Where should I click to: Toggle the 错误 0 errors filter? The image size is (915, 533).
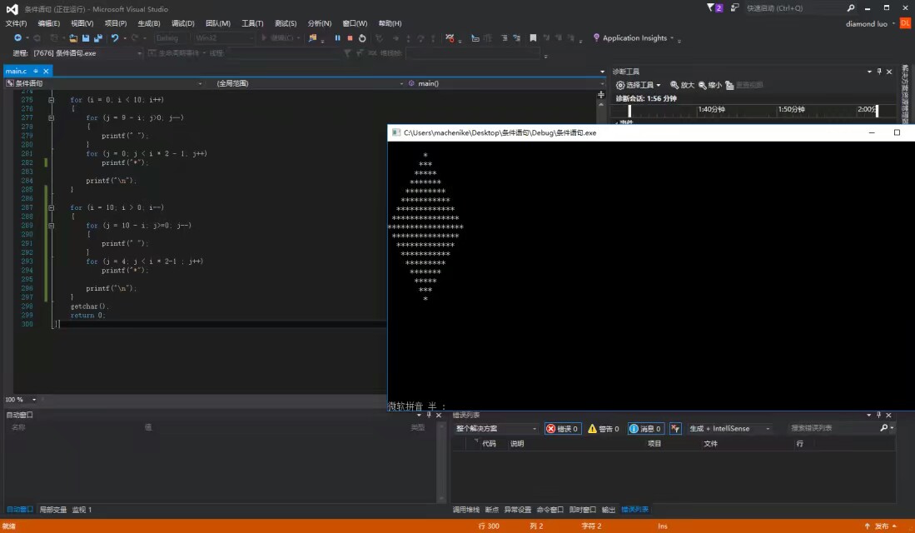(563, 429)
